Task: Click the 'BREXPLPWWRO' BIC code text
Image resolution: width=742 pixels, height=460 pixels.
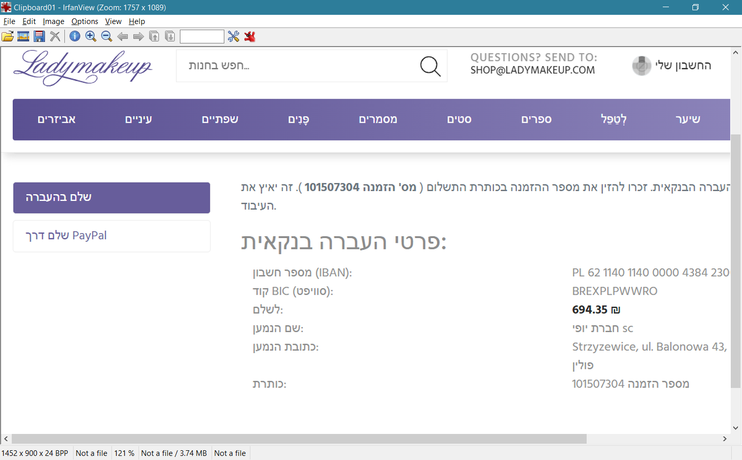Action: [x=615, y=291]
